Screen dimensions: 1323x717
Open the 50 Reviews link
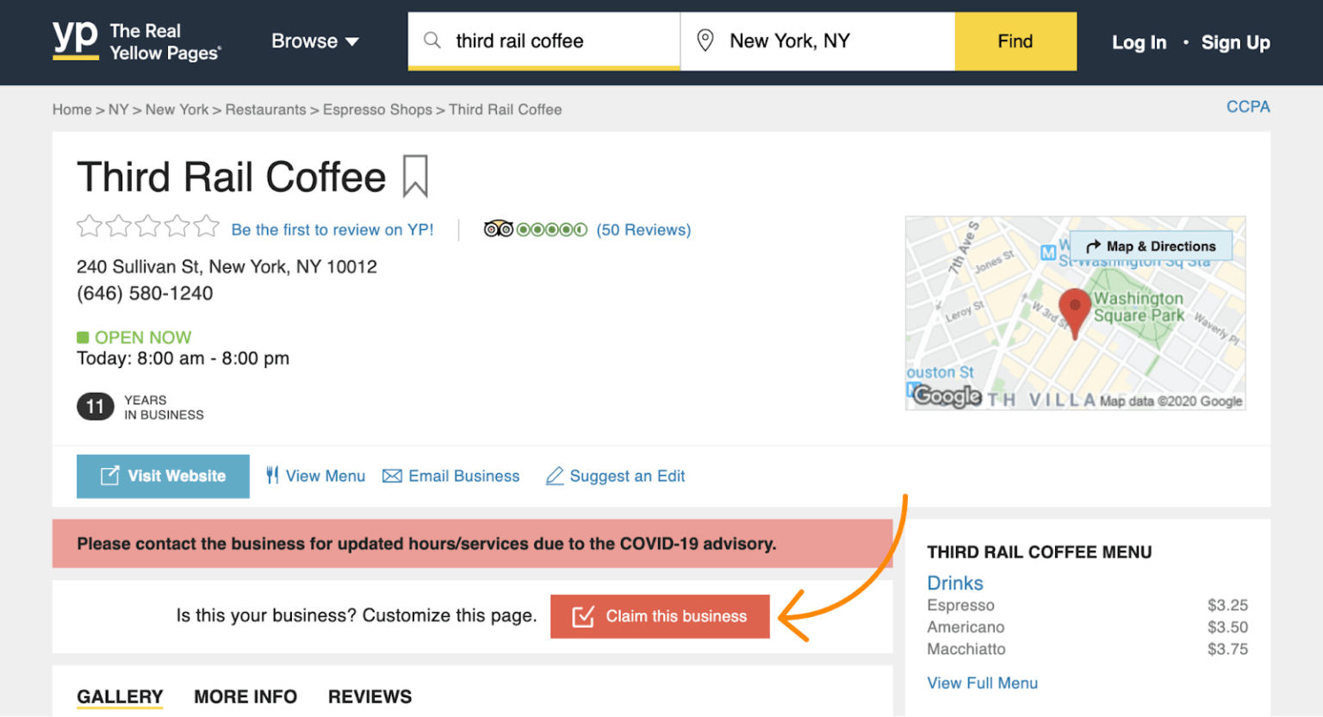click(643, 229)
